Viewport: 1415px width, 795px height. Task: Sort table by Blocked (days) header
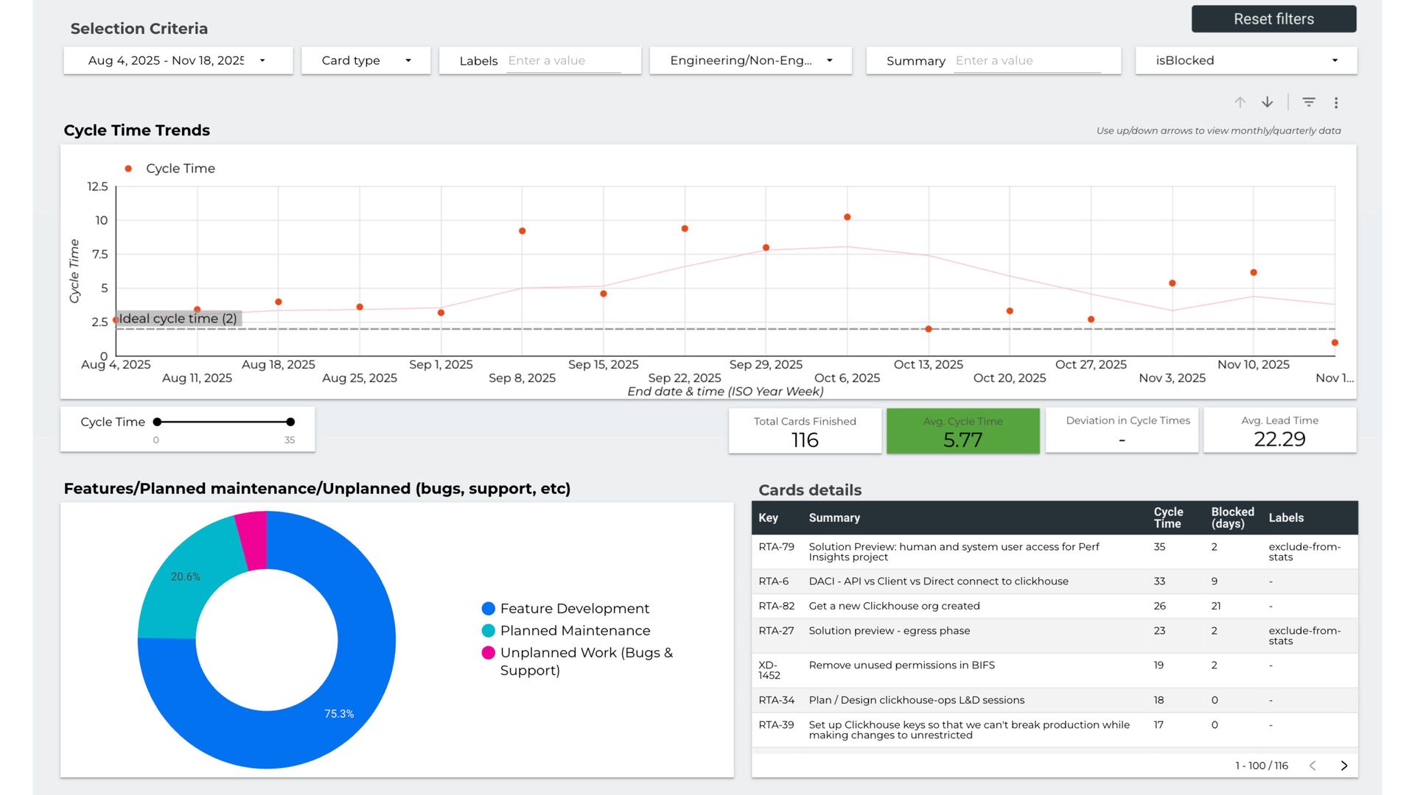(x=1232, y=517)
